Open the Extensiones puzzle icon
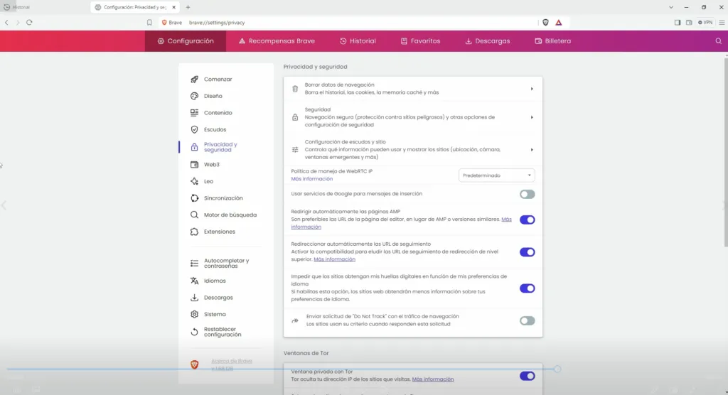Screen dimensions: 728x395 pyautogui.click(x=194, y=232)
